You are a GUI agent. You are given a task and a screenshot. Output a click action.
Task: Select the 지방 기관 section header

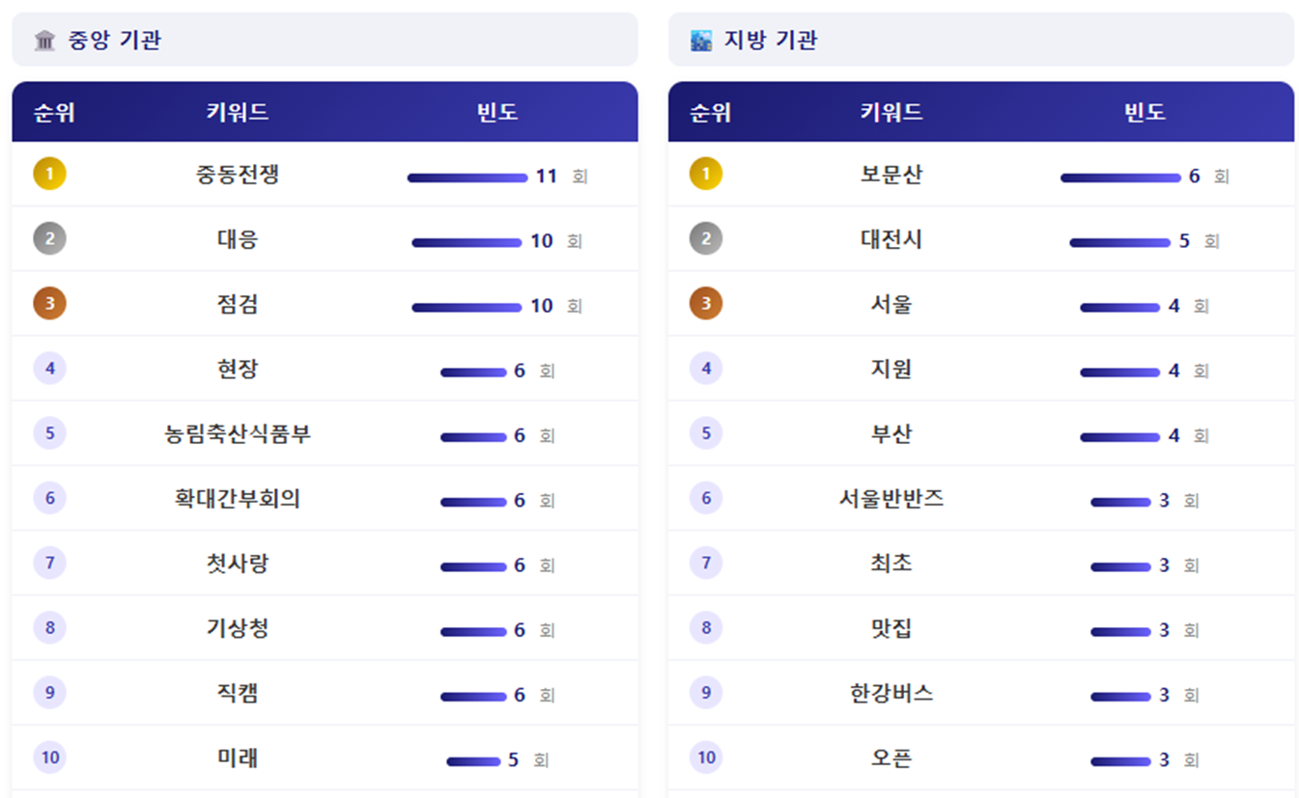[x=771, y=41]
